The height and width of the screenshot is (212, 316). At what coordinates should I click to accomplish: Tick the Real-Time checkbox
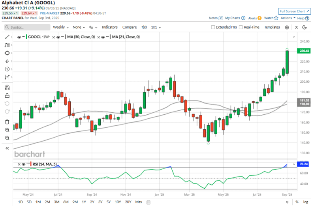(x=241, y=27)
